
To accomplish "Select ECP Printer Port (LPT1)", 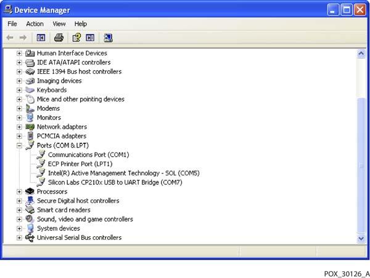I will 80,164.
